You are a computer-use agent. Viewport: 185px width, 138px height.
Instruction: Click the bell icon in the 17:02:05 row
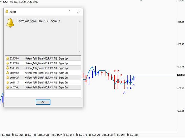(x=8, y=63)
